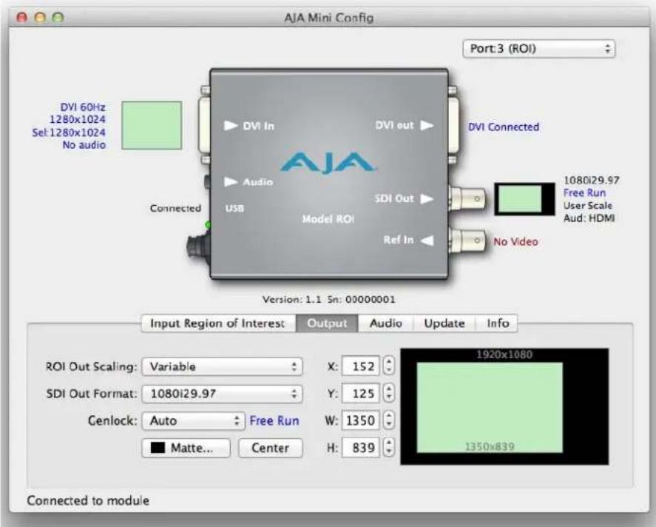Click the DVI In arrow icon
The height and width of the screenshot is (527, 656).
(231, 126)
